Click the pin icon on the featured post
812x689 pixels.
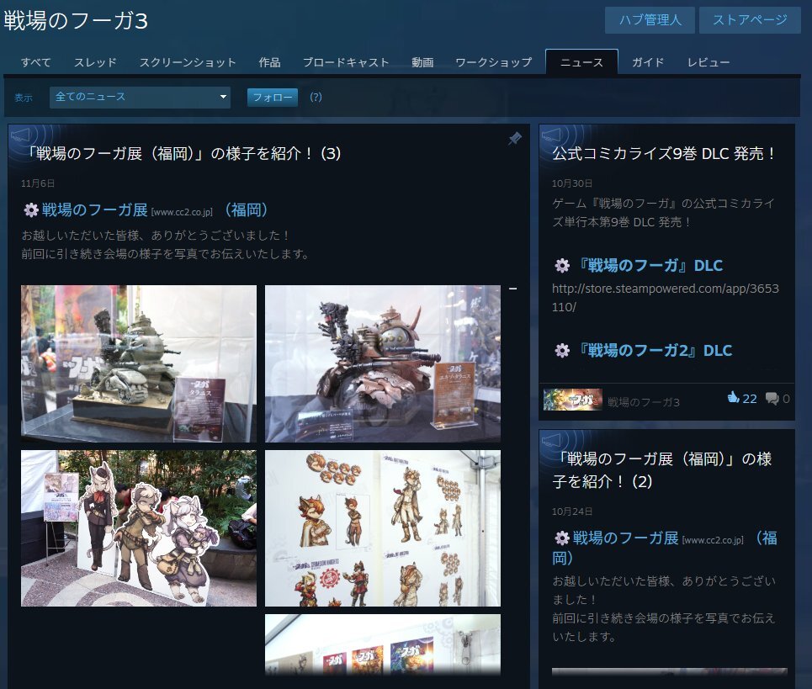[x=515, y=139]
